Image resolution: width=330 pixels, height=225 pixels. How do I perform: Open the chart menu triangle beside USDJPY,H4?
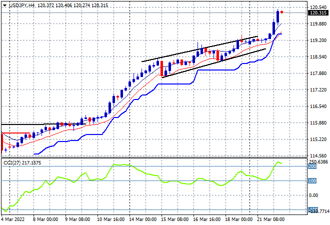(x=4, y=5)
